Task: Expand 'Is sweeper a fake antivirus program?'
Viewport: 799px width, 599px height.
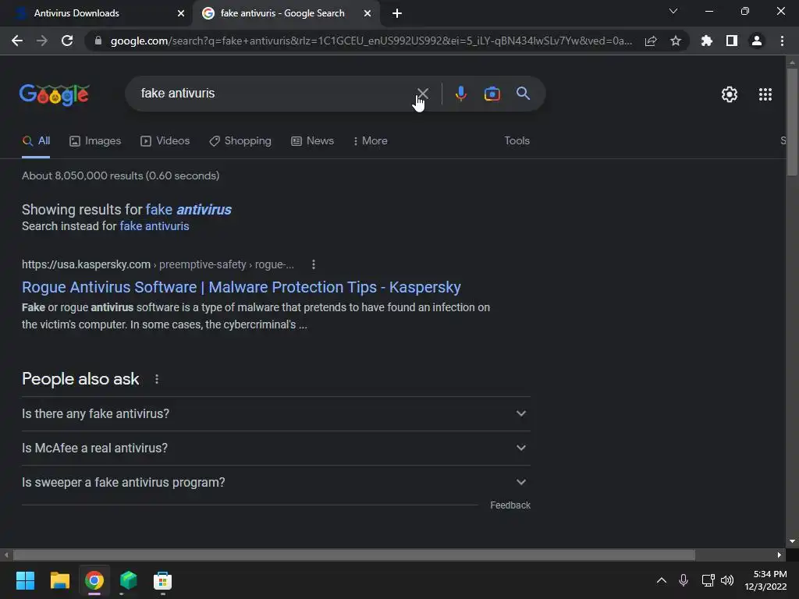Action: [x=276, y=482]
